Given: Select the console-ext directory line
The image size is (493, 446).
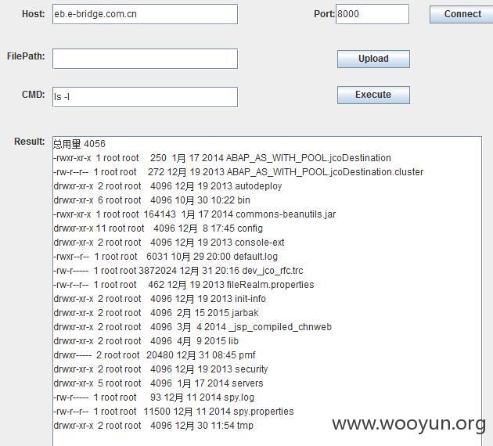Looking at the screenshot, I should (x=169, y=243).
